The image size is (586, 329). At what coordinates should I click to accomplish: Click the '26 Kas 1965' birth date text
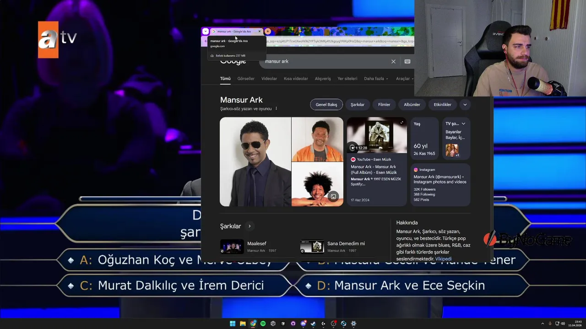click(424, 154)
